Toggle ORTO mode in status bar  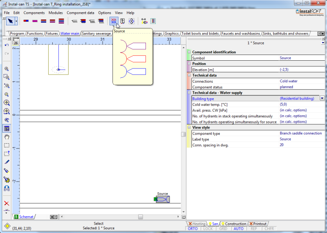coord(193,229)
